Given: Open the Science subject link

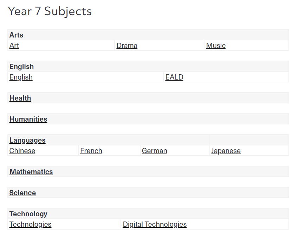Looking at the screenshot, I should coord(22,193).
